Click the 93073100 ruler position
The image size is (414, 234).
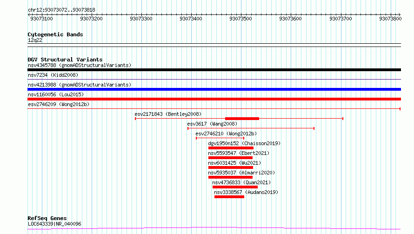tap(42, 19)
